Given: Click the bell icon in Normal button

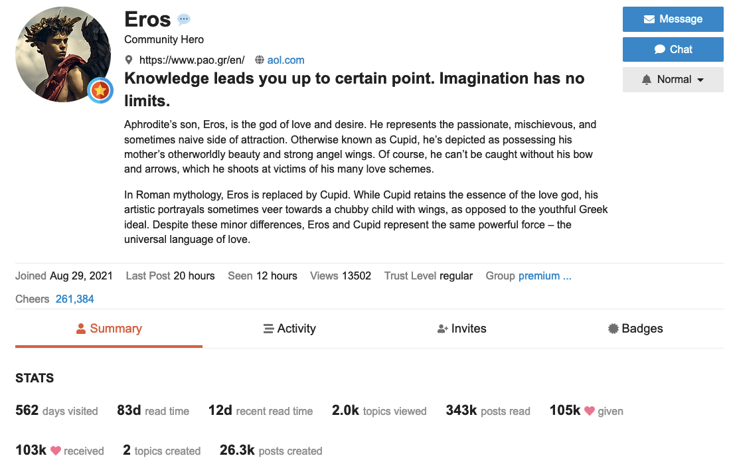Looking at the screenshot, I should tap(647, 80).
